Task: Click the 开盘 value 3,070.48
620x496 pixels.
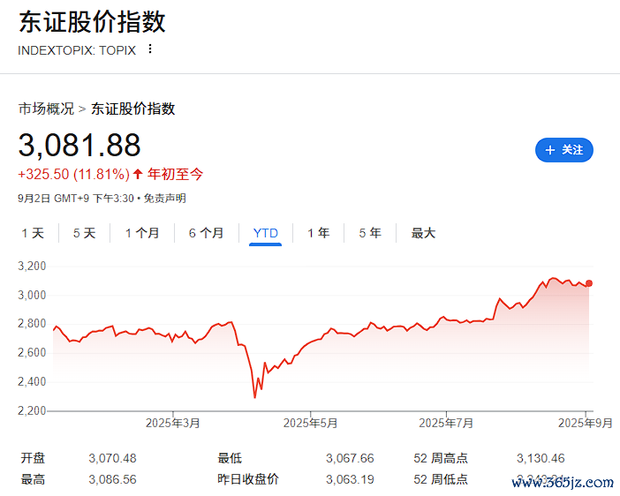Action: pyautogui.click(x=113, y=458)
